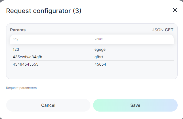Click the Request configurator (3) title

pos(44,11)
